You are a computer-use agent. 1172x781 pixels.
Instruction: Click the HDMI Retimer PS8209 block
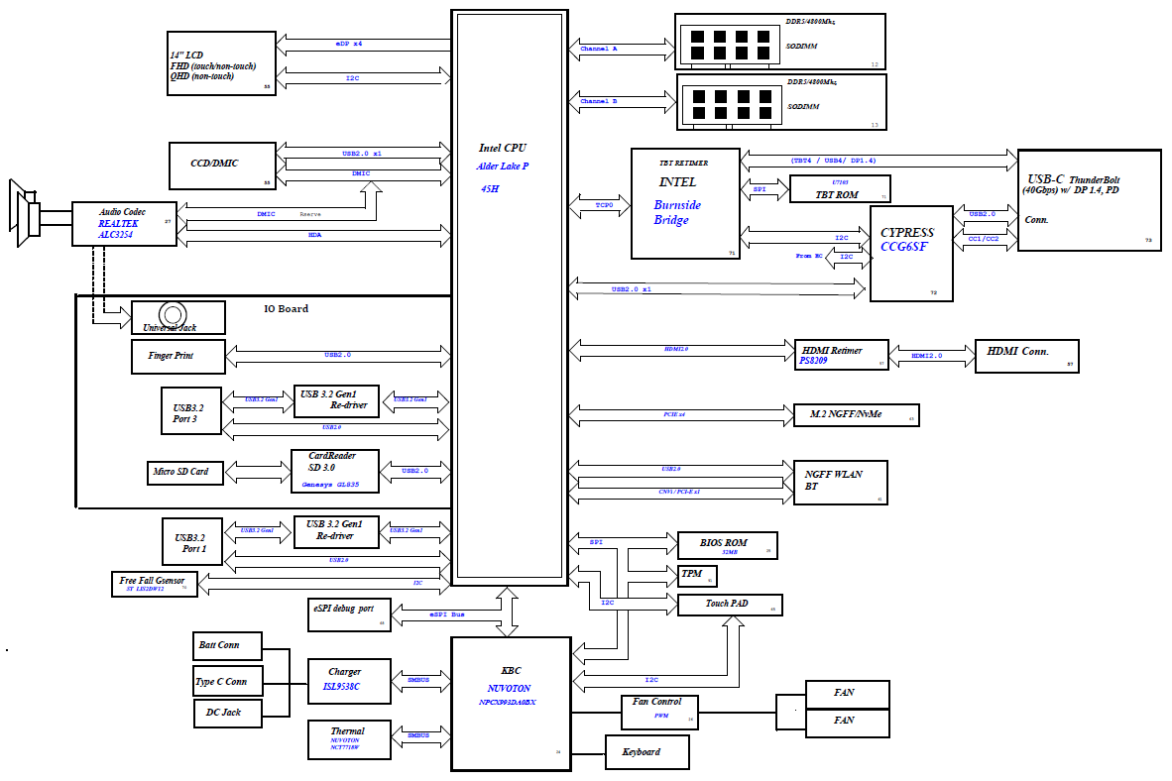840,356
